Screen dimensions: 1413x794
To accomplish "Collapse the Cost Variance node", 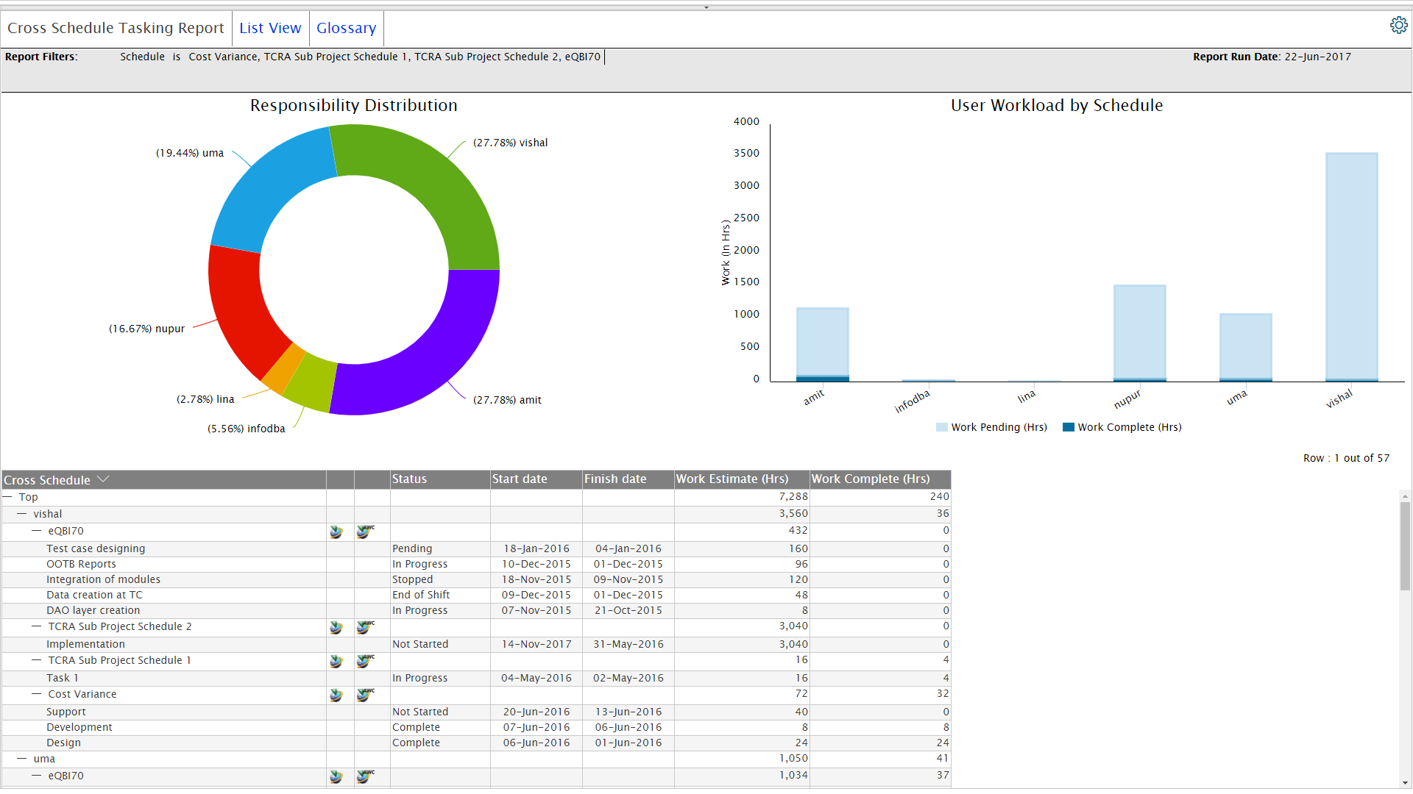I will [x=37, y=694].
